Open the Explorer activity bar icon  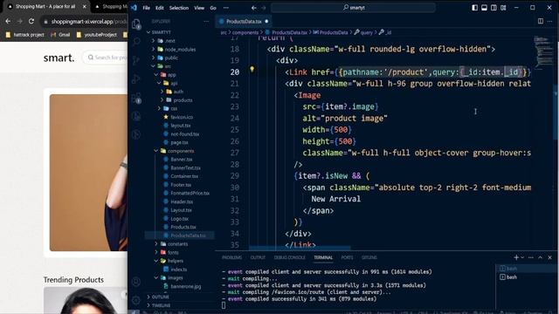136,24
